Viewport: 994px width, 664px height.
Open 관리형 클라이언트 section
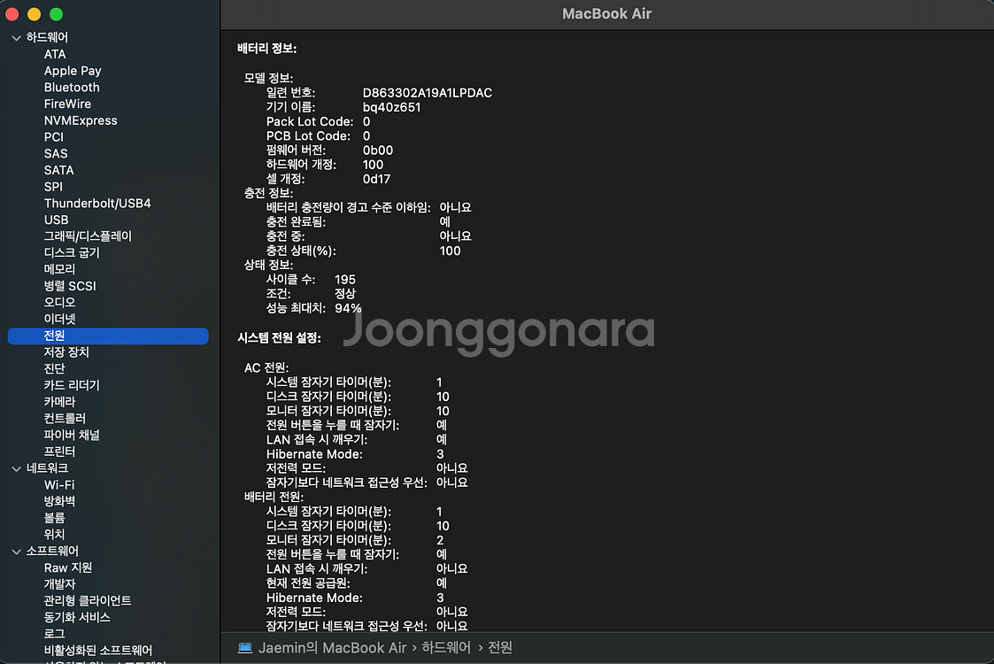click(x=88, y=600)
